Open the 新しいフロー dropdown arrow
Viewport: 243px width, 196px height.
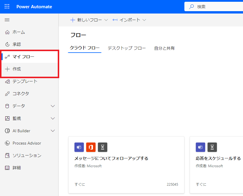pos(106,20)
